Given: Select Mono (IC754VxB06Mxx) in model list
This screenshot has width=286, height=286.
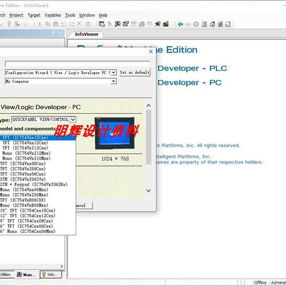Looking at the screenshot, I should (38, 205).
